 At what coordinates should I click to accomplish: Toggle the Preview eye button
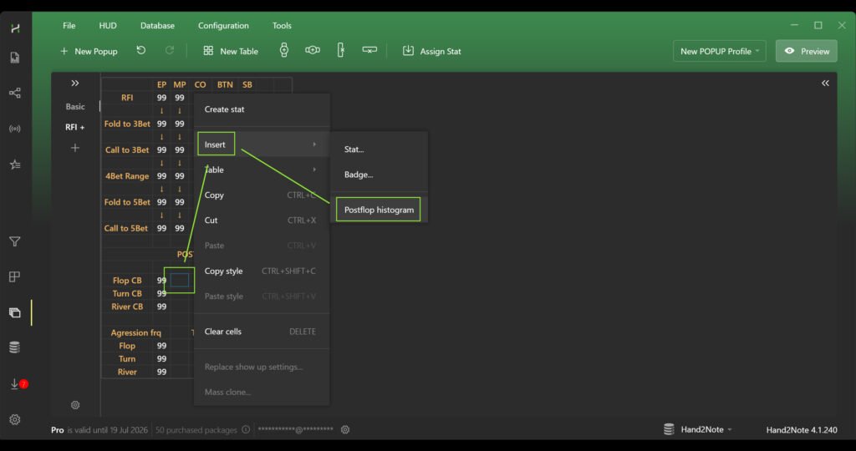point(807,51)
